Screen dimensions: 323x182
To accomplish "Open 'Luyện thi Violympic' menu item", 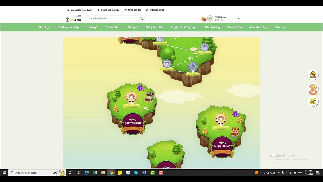I will [x=184, y=27].
